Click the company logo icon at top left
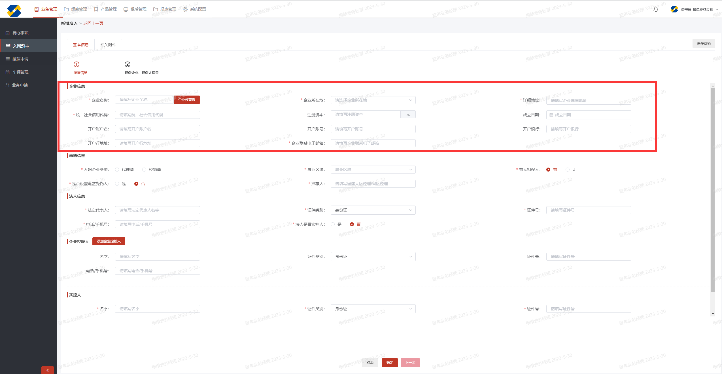The image size is (722, 374). pos(14,10)
